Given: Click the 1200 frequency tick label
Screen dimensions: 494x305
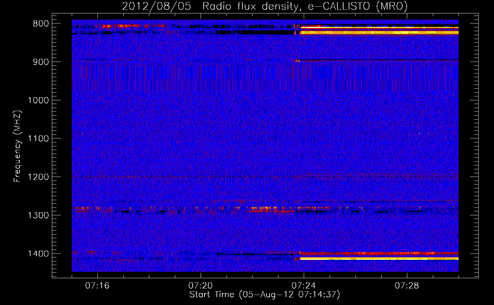Looking at the screenshot, I should [38, 177].
